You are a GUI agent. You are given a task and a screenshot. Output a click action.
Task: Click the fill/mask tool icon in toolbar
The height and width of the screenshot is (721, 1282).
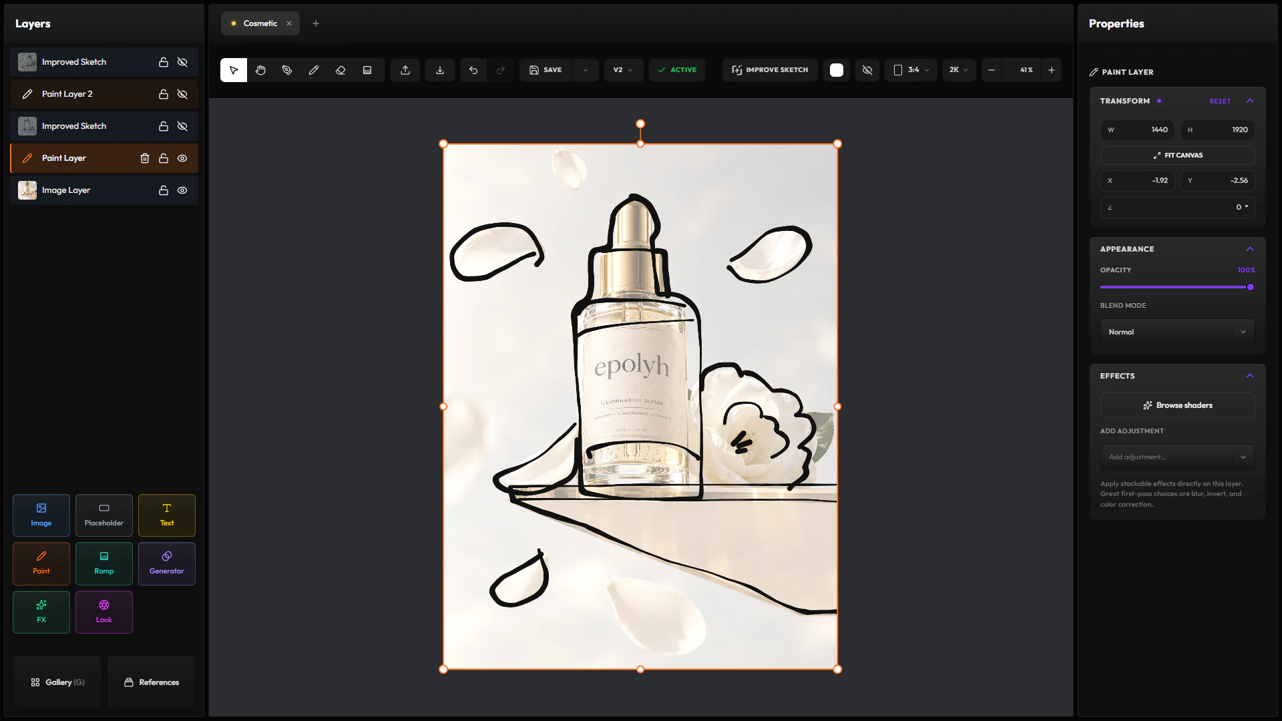click(x=367, y=70)
